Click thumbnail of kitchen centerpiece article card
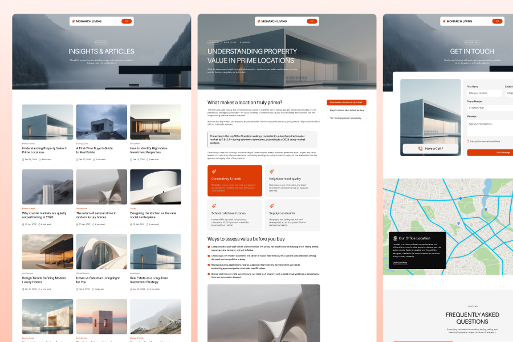This screenshot has height=342, width=513. click(x=156, y=187)
